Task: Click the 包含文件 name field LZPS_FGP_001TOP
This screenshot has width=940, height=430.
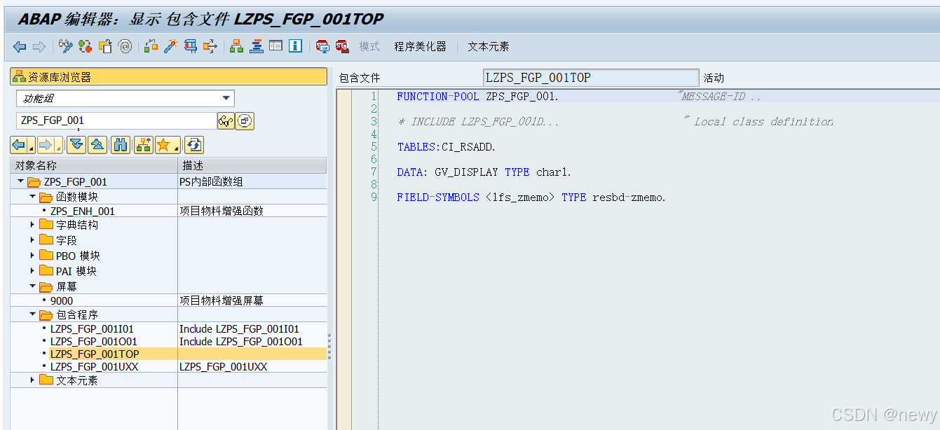Action: [x=591, y=78]
